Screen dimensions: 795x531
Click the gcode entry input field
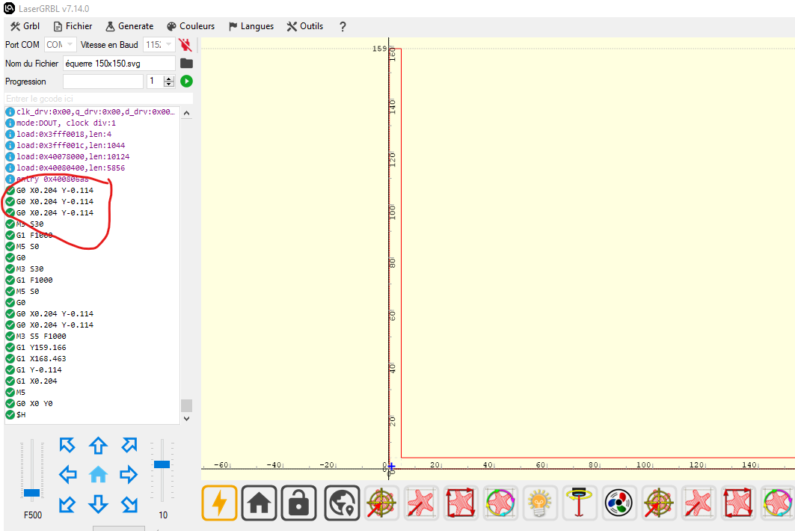click(x=99, y=99)
